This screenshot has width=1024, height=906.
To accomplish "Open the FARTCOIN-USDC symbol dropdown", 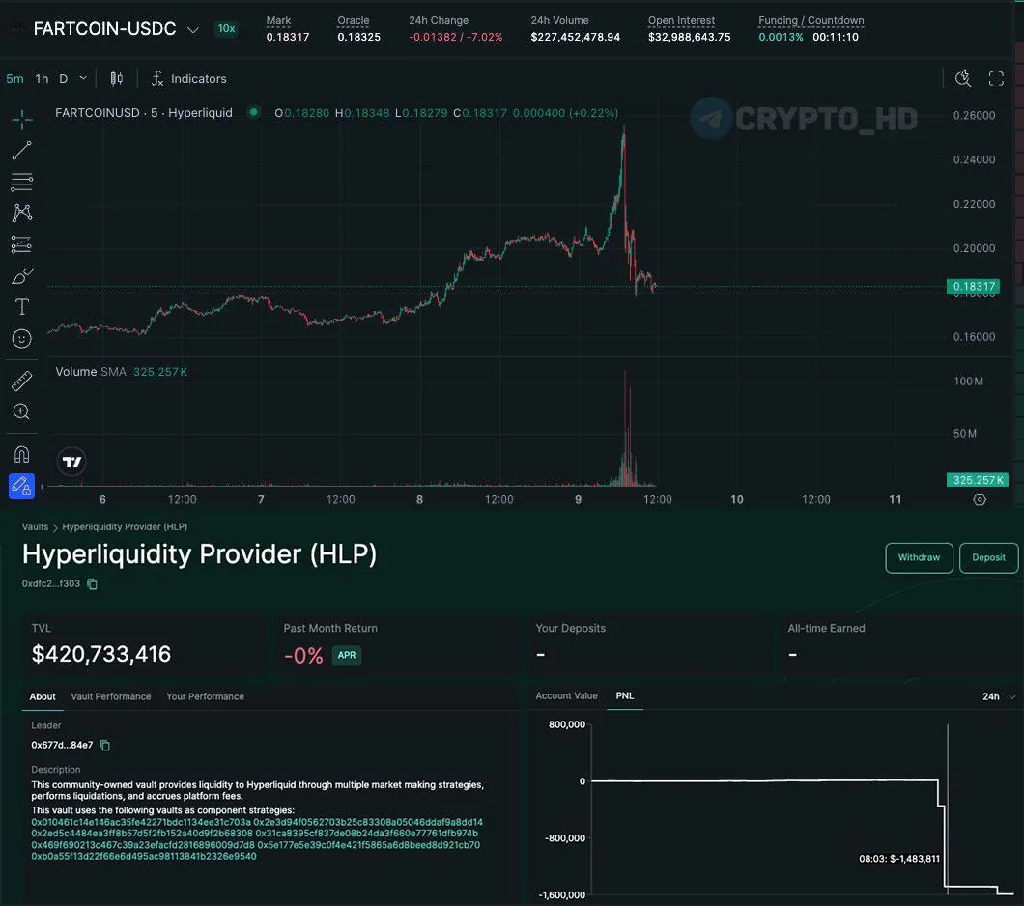I will point(192,29).
